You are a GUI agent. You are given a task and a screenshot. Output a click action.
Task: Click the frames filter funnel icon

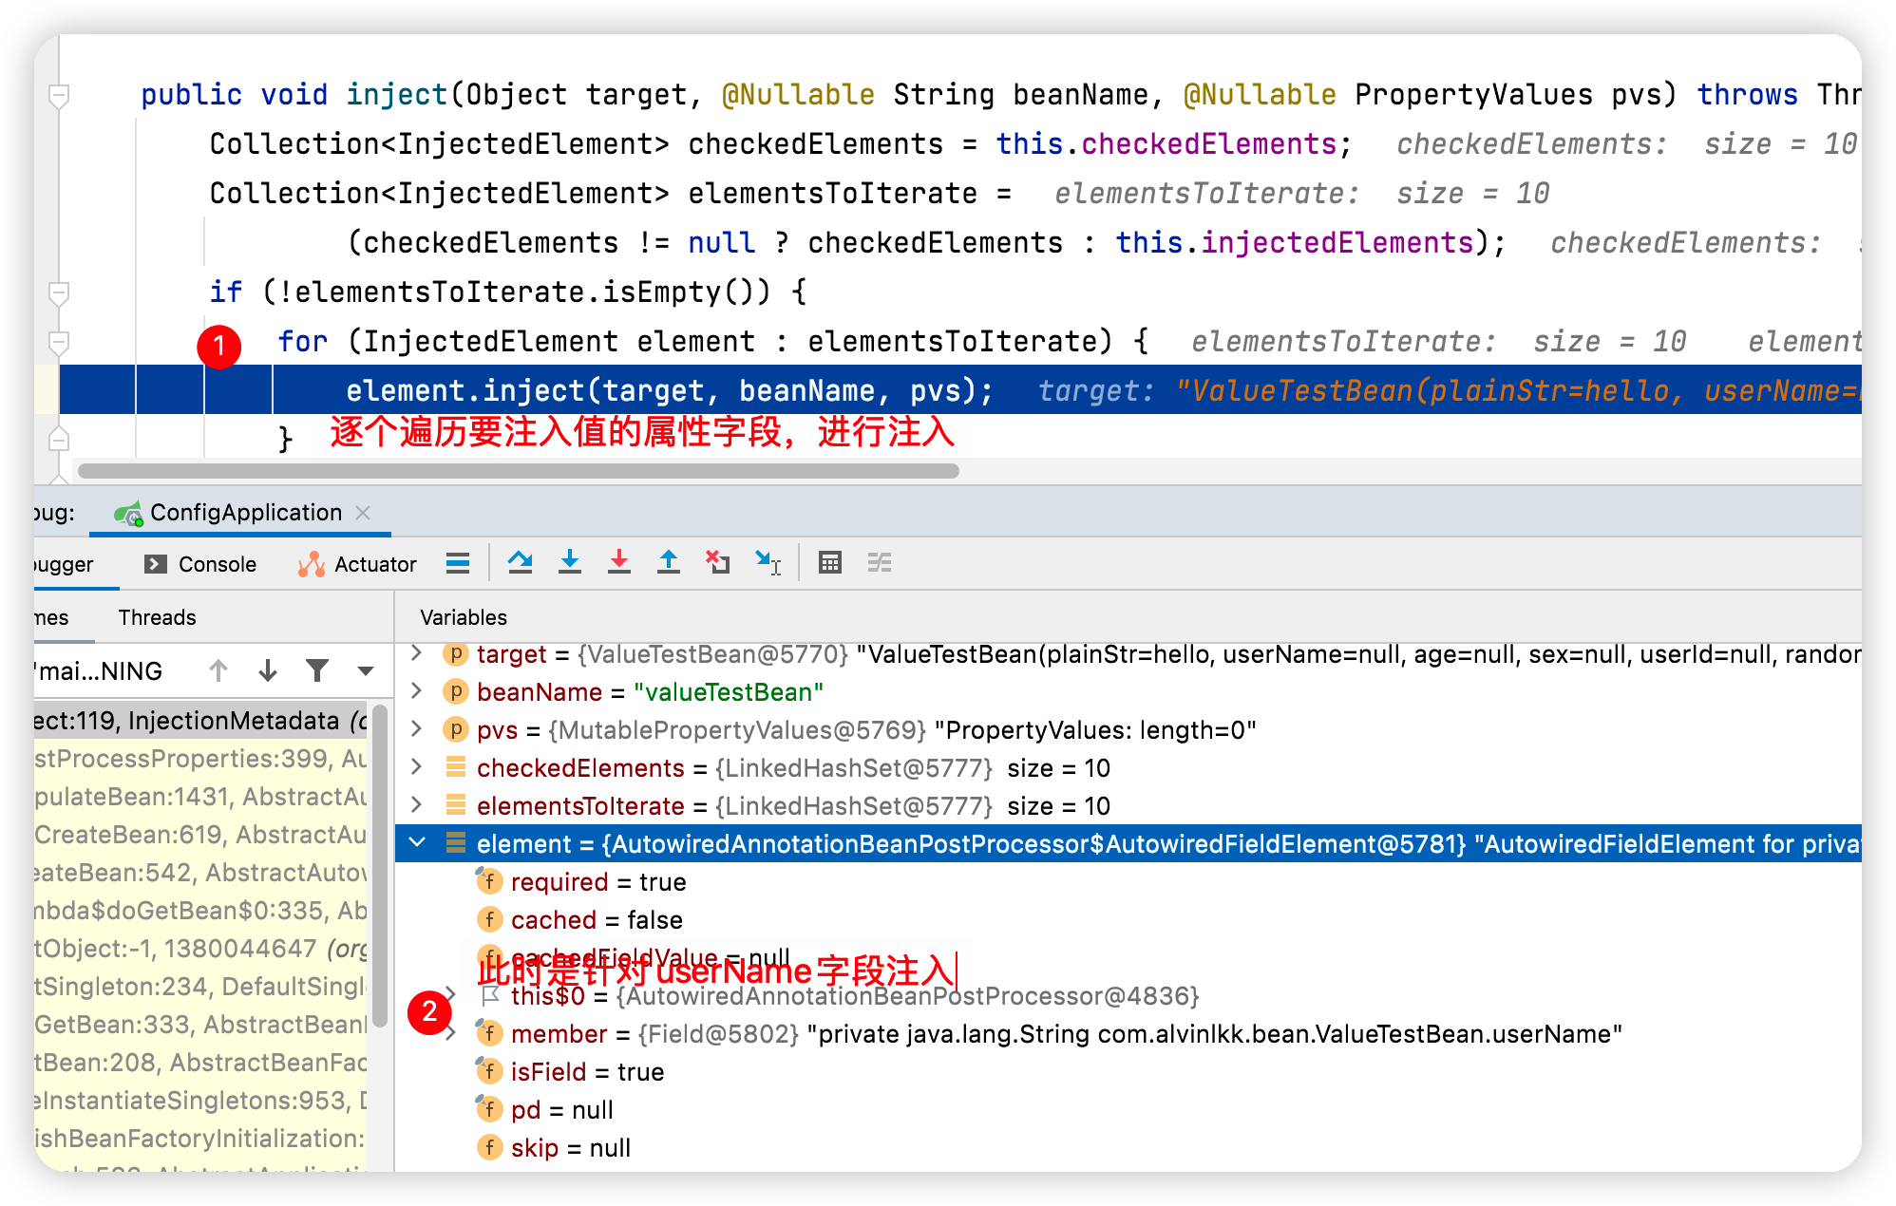click(x=317, y=670)
